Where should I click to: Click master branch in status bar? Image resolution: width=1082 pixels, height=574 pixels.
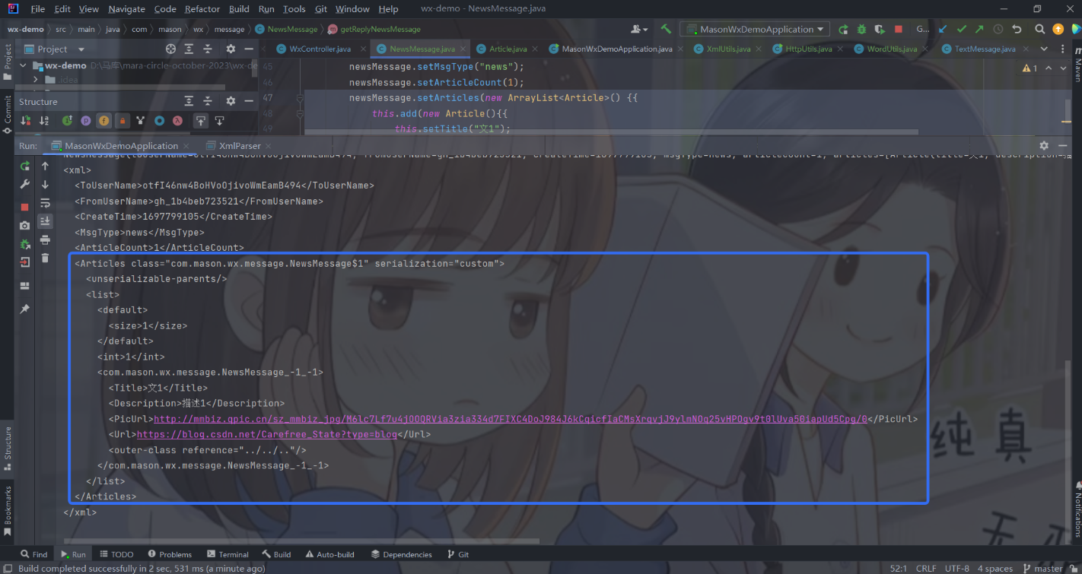[1042, 568]
